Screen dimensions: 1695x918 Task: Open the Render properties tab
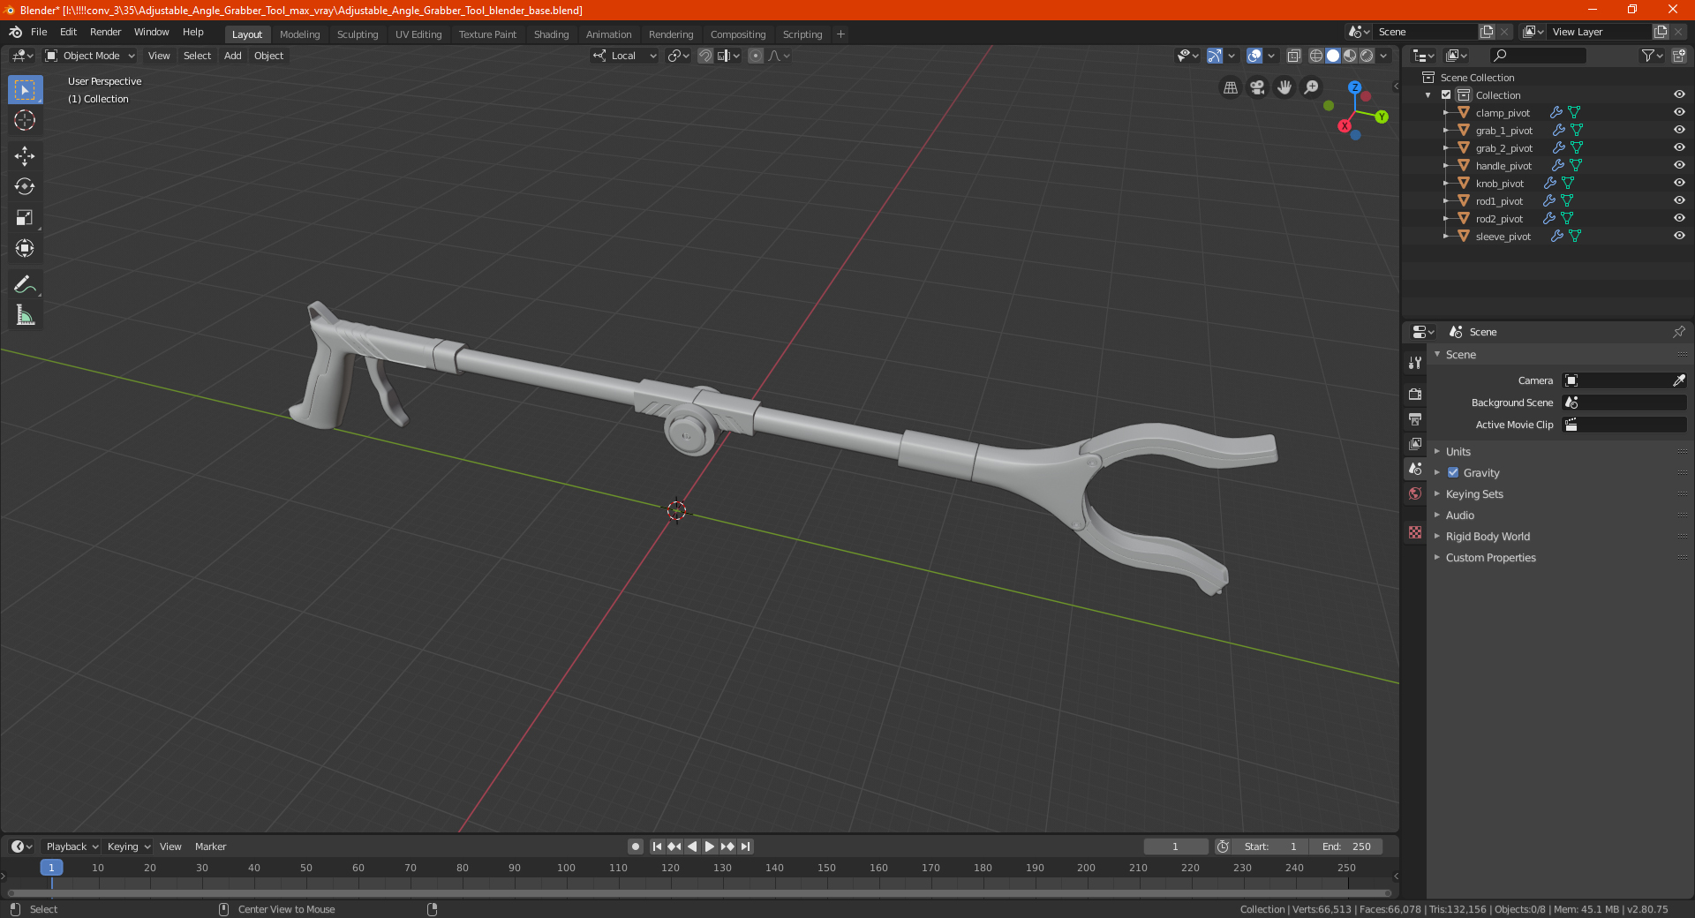pos(1415,394)
